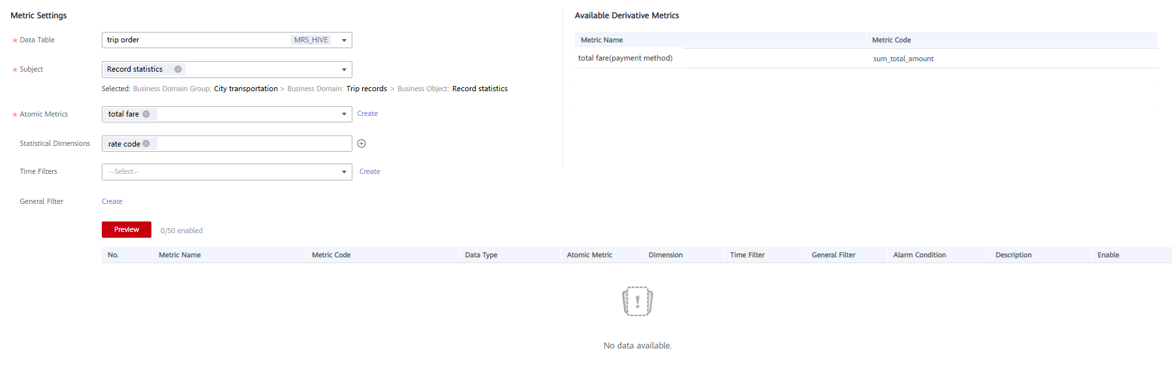Screen dimensions: 1172x383
Task: Open the Time Filters select dropdown
Action: tap(226, 172)
